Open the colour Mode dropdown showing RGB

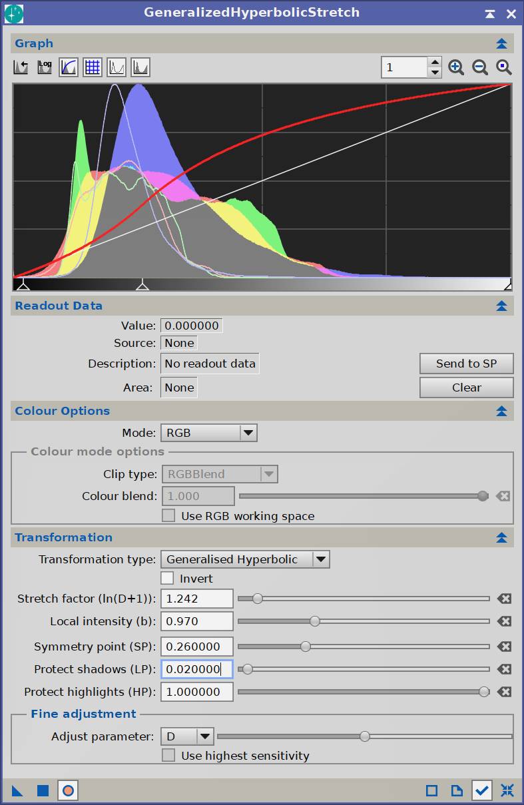[209, 433]
